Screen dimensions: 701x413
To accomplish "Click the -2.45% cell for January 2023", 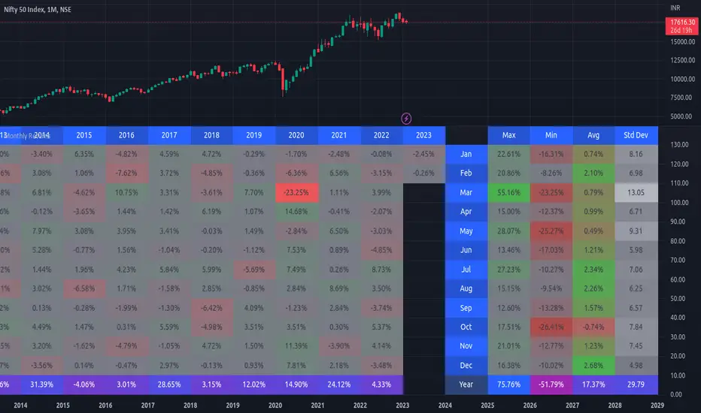I will (x=423, y=154).
